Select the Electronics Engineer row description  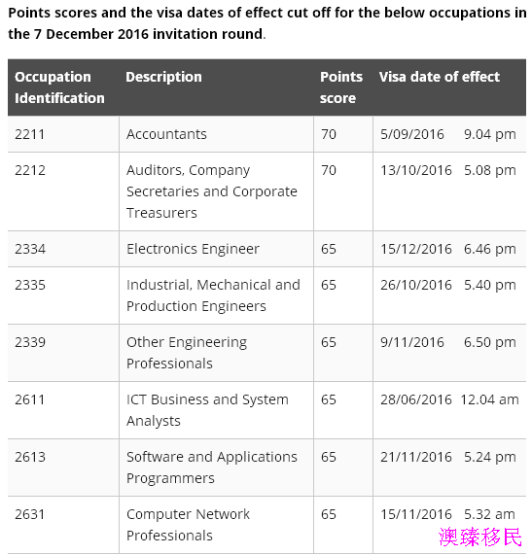tap(193, 249)
